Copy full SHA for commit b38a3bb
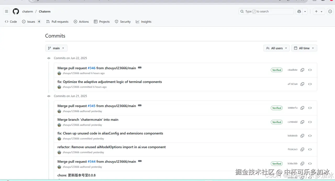This screenshot has height=181, width=335. [302, 164]
